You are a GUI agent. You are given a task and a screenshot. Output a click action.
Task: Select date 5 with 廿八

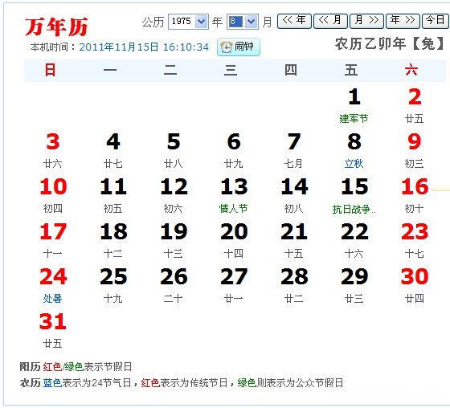click(174, 151)
